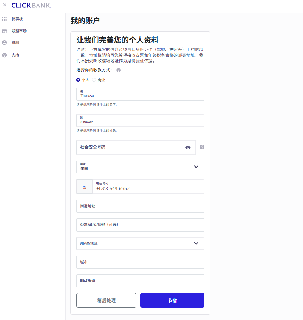Click the X icon beside the CLICKBANK logo
Viewport: 303px width, 320px height.
(5, 5)
